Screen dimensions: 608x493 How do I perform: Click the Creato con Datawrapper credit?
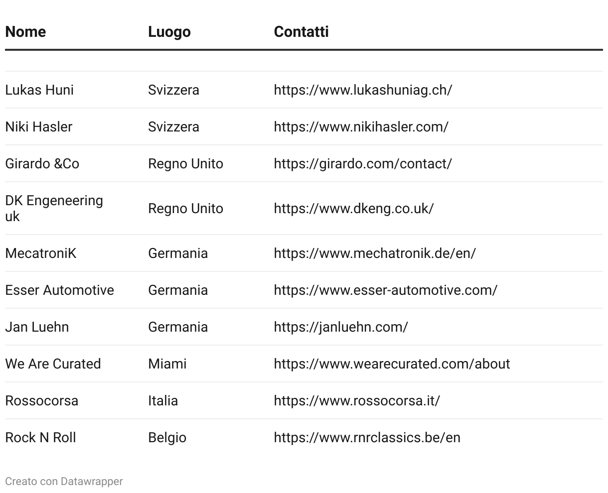[x=64, y=482]
